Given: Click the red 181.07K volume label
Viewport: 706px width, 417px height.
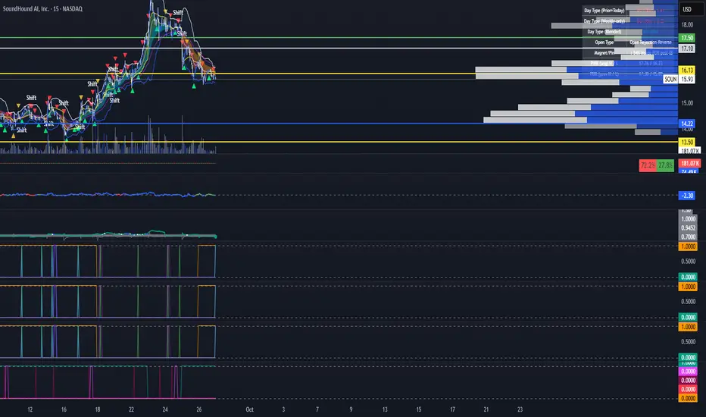Looking at the screenshot, I should coord(689,163).
